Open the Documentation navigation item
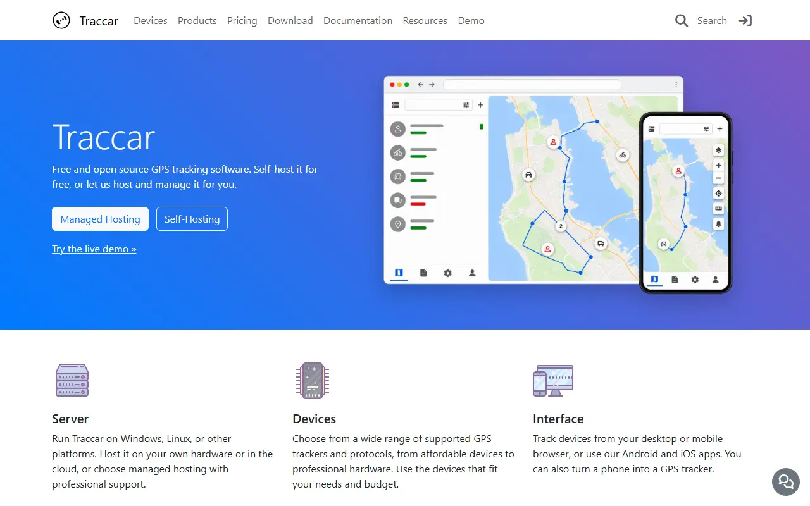Viewport: 810px width, 506px height. 358,21
